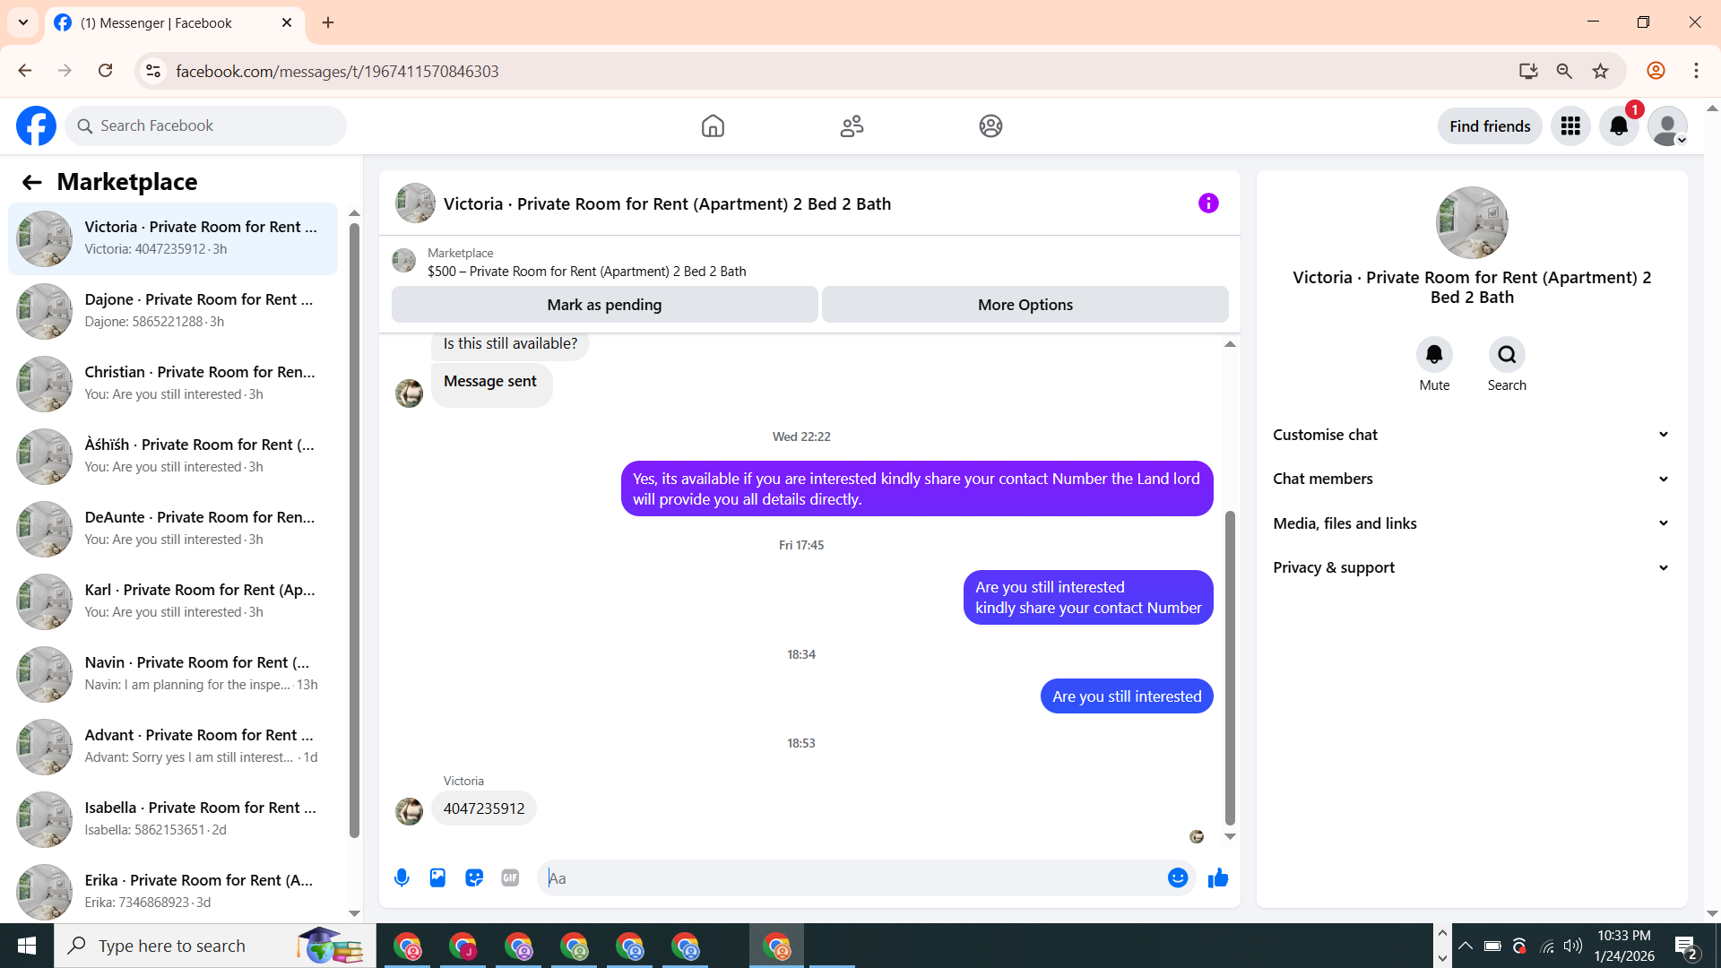Open the Friends tab
Viewport: 1721px width, 968px height.
(852, 126)
